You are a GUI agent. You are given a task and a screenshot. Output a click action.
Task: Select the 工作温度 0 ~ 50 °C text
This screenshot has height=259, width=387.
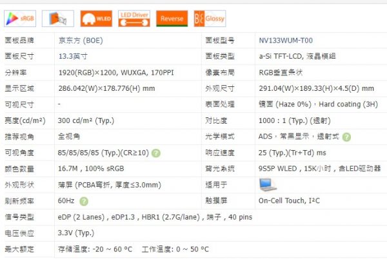click(x=175, y=249)
